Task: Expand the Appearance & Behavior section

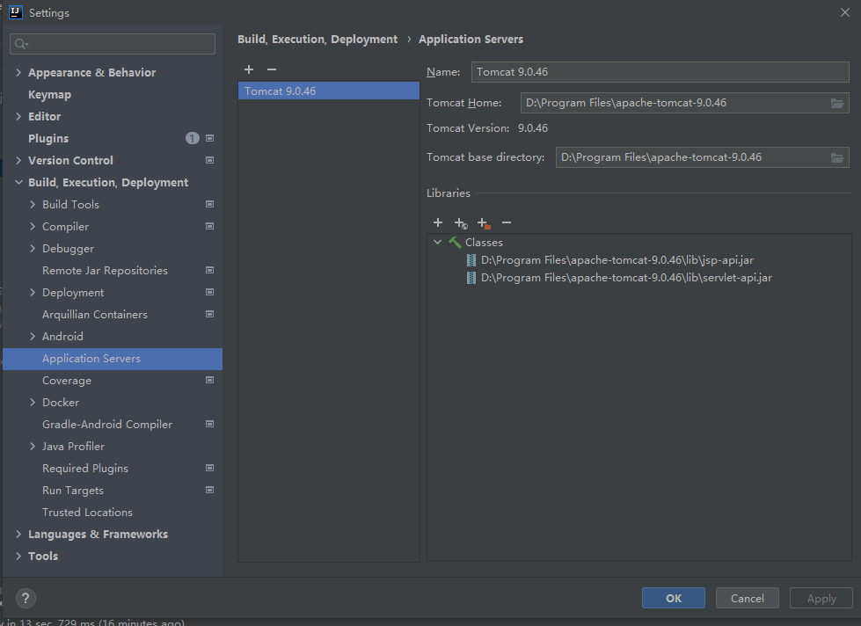Action: point(18,73)
